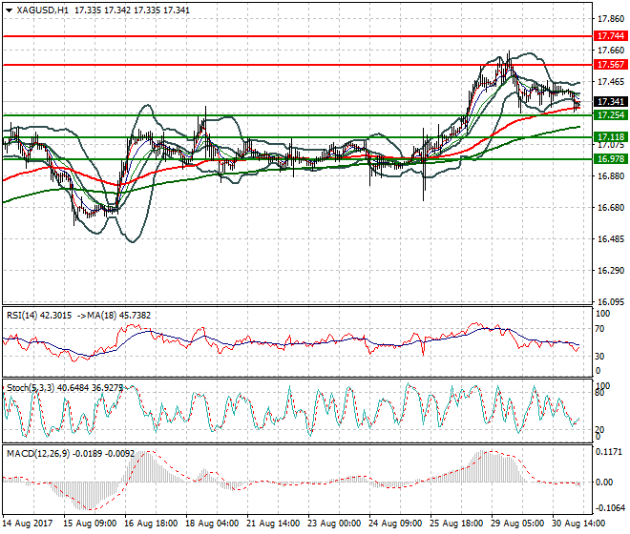
Task: Select the 17.660 price scale value
Action: coord(611,51)
